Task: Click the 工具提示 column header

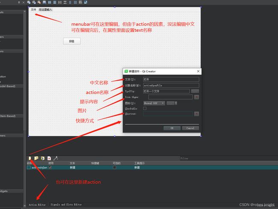Action: (139, 163)
